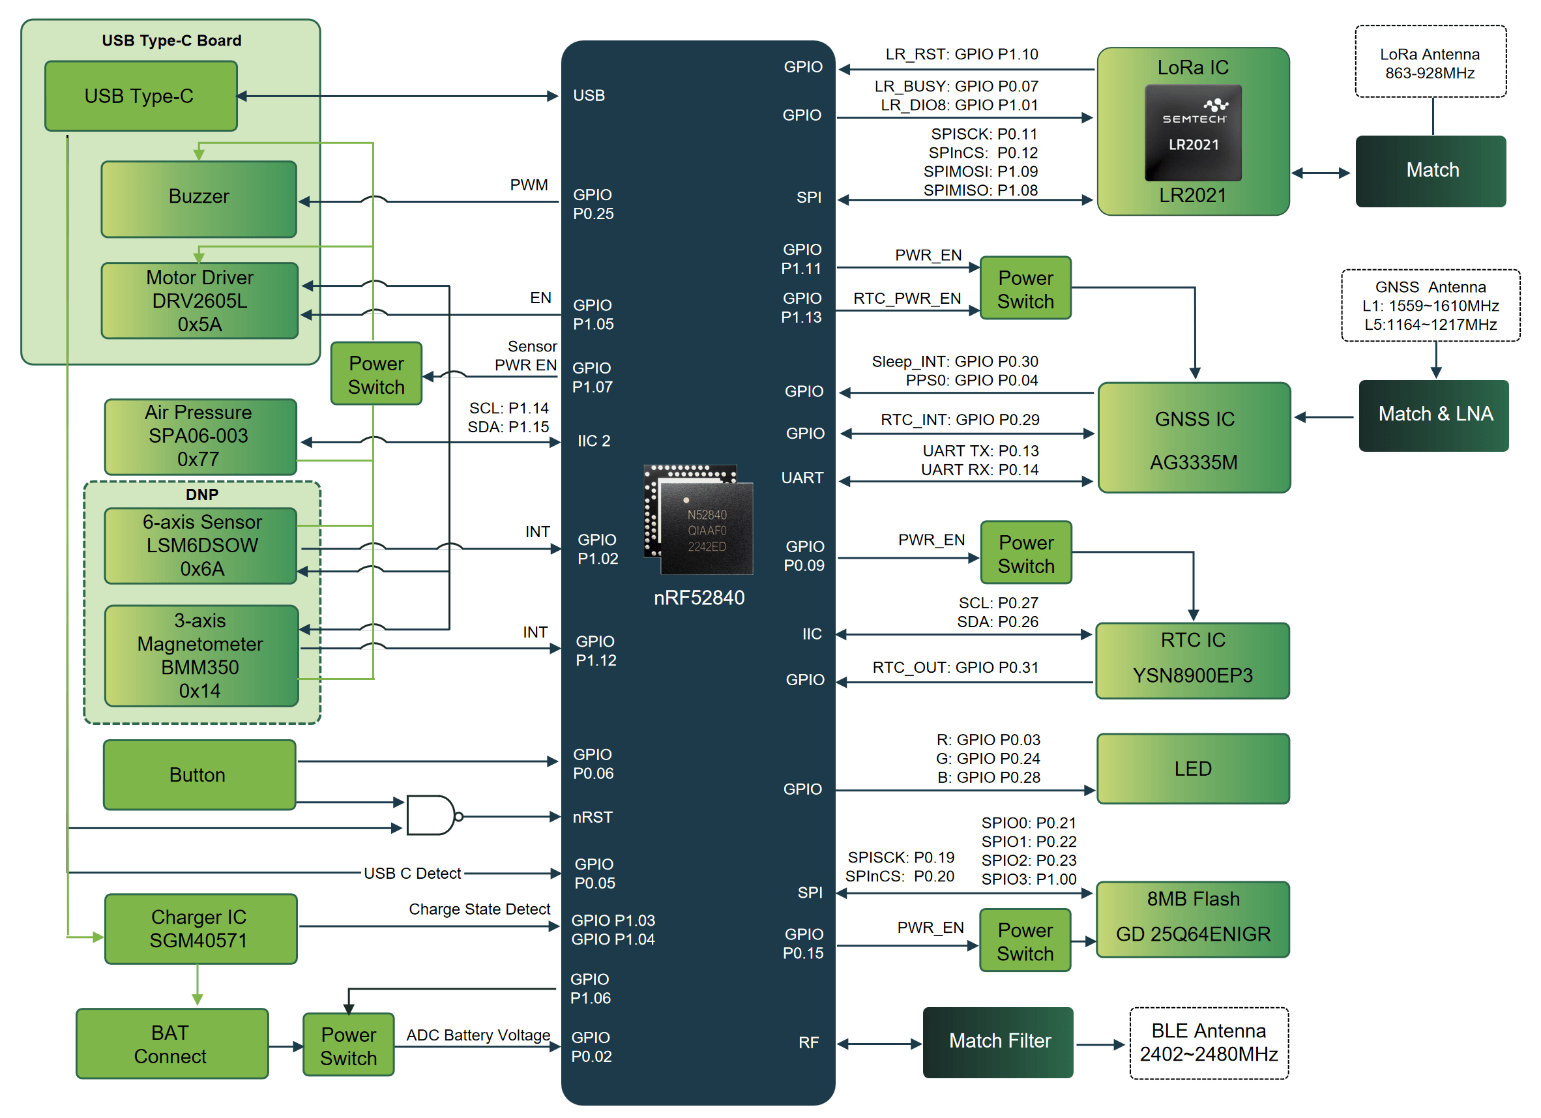Click the LR_BUSY: GPIO P0.07 label

tap(956, 86)
